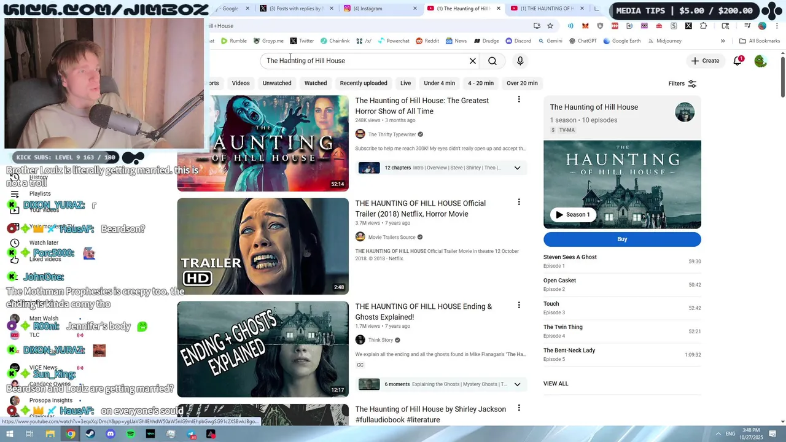Open YouTube notifications bell

pos(737,61)
